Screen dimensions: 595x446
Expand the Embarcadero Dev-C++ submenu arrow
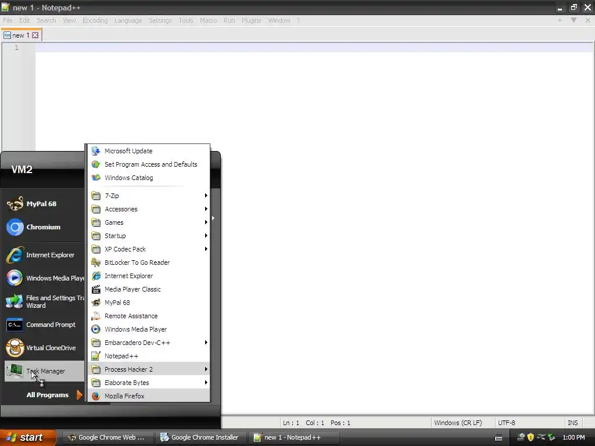pyautogui.click(x=206, y=343)
